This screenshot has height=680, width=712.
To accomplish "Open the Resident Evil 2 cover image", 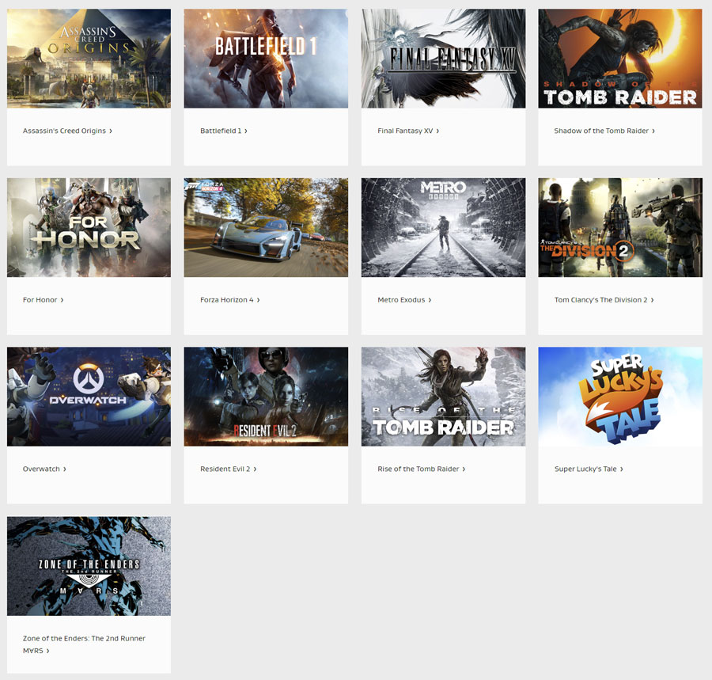I will point(266,397).
